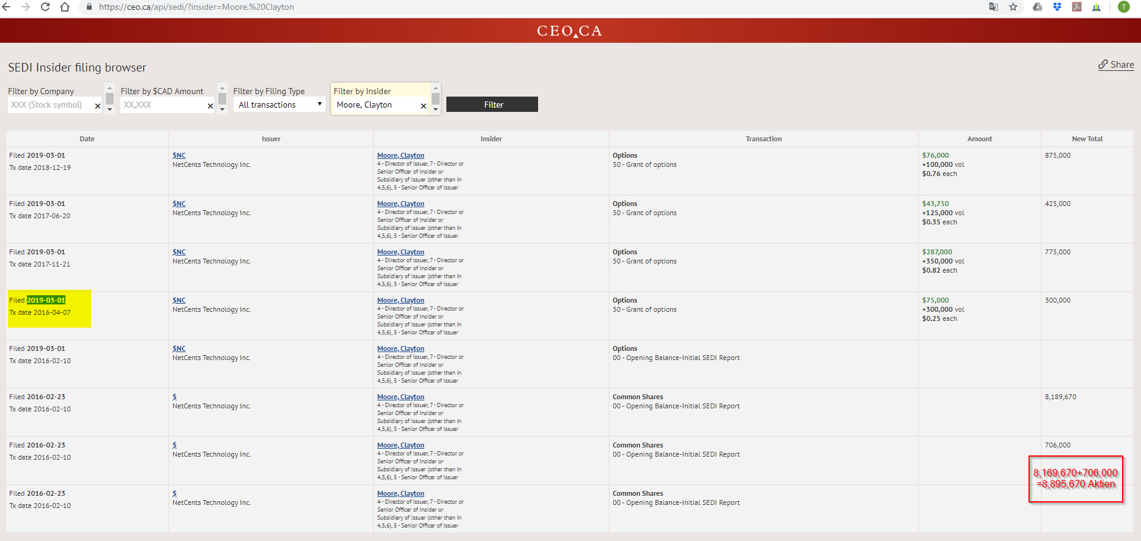The image size is (1141, 541).
Task: Open Moore, Clayton link in the 8,189,670 row
Action: click(x=401, y=397)
